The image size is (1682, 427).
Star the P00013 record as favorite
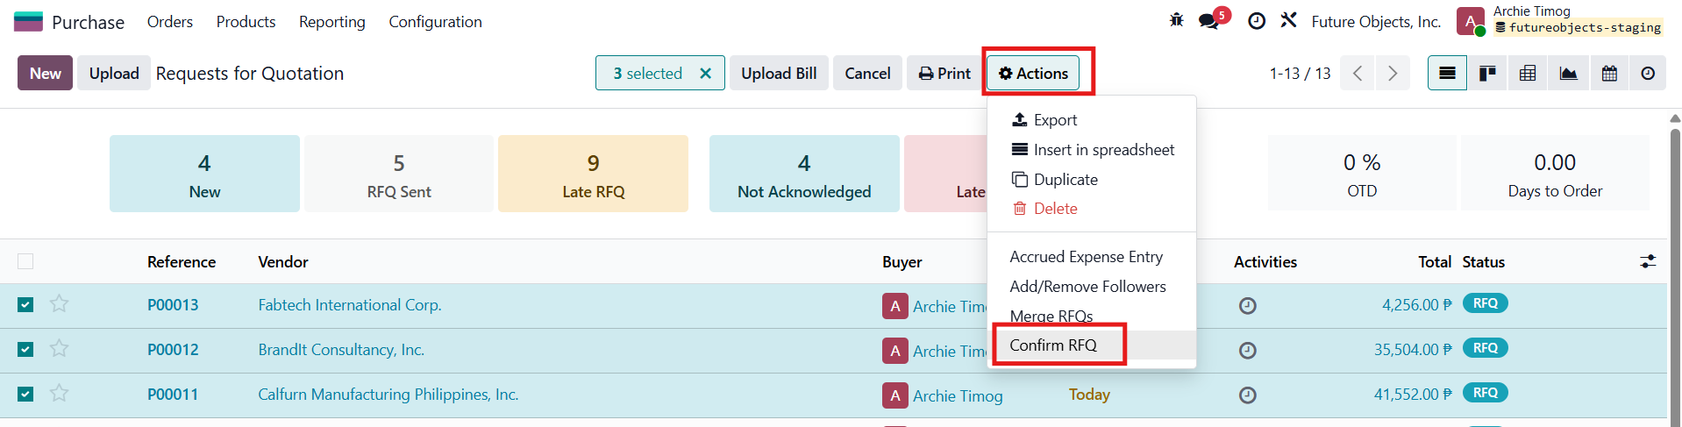click(59, 304)
